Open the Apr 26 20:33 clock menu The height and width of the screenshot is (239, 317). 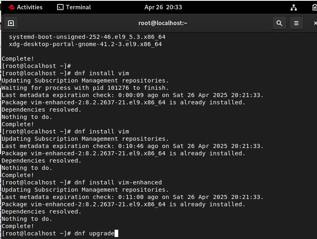[x=163, y=7]
